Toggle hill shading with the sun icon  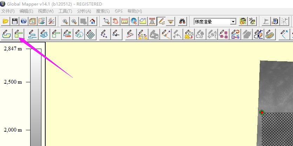243,21
